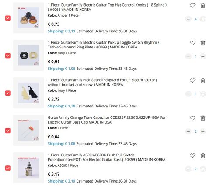
Task: Untick the Push Pull Potentiometer checkbox
Action: (8, 168)
